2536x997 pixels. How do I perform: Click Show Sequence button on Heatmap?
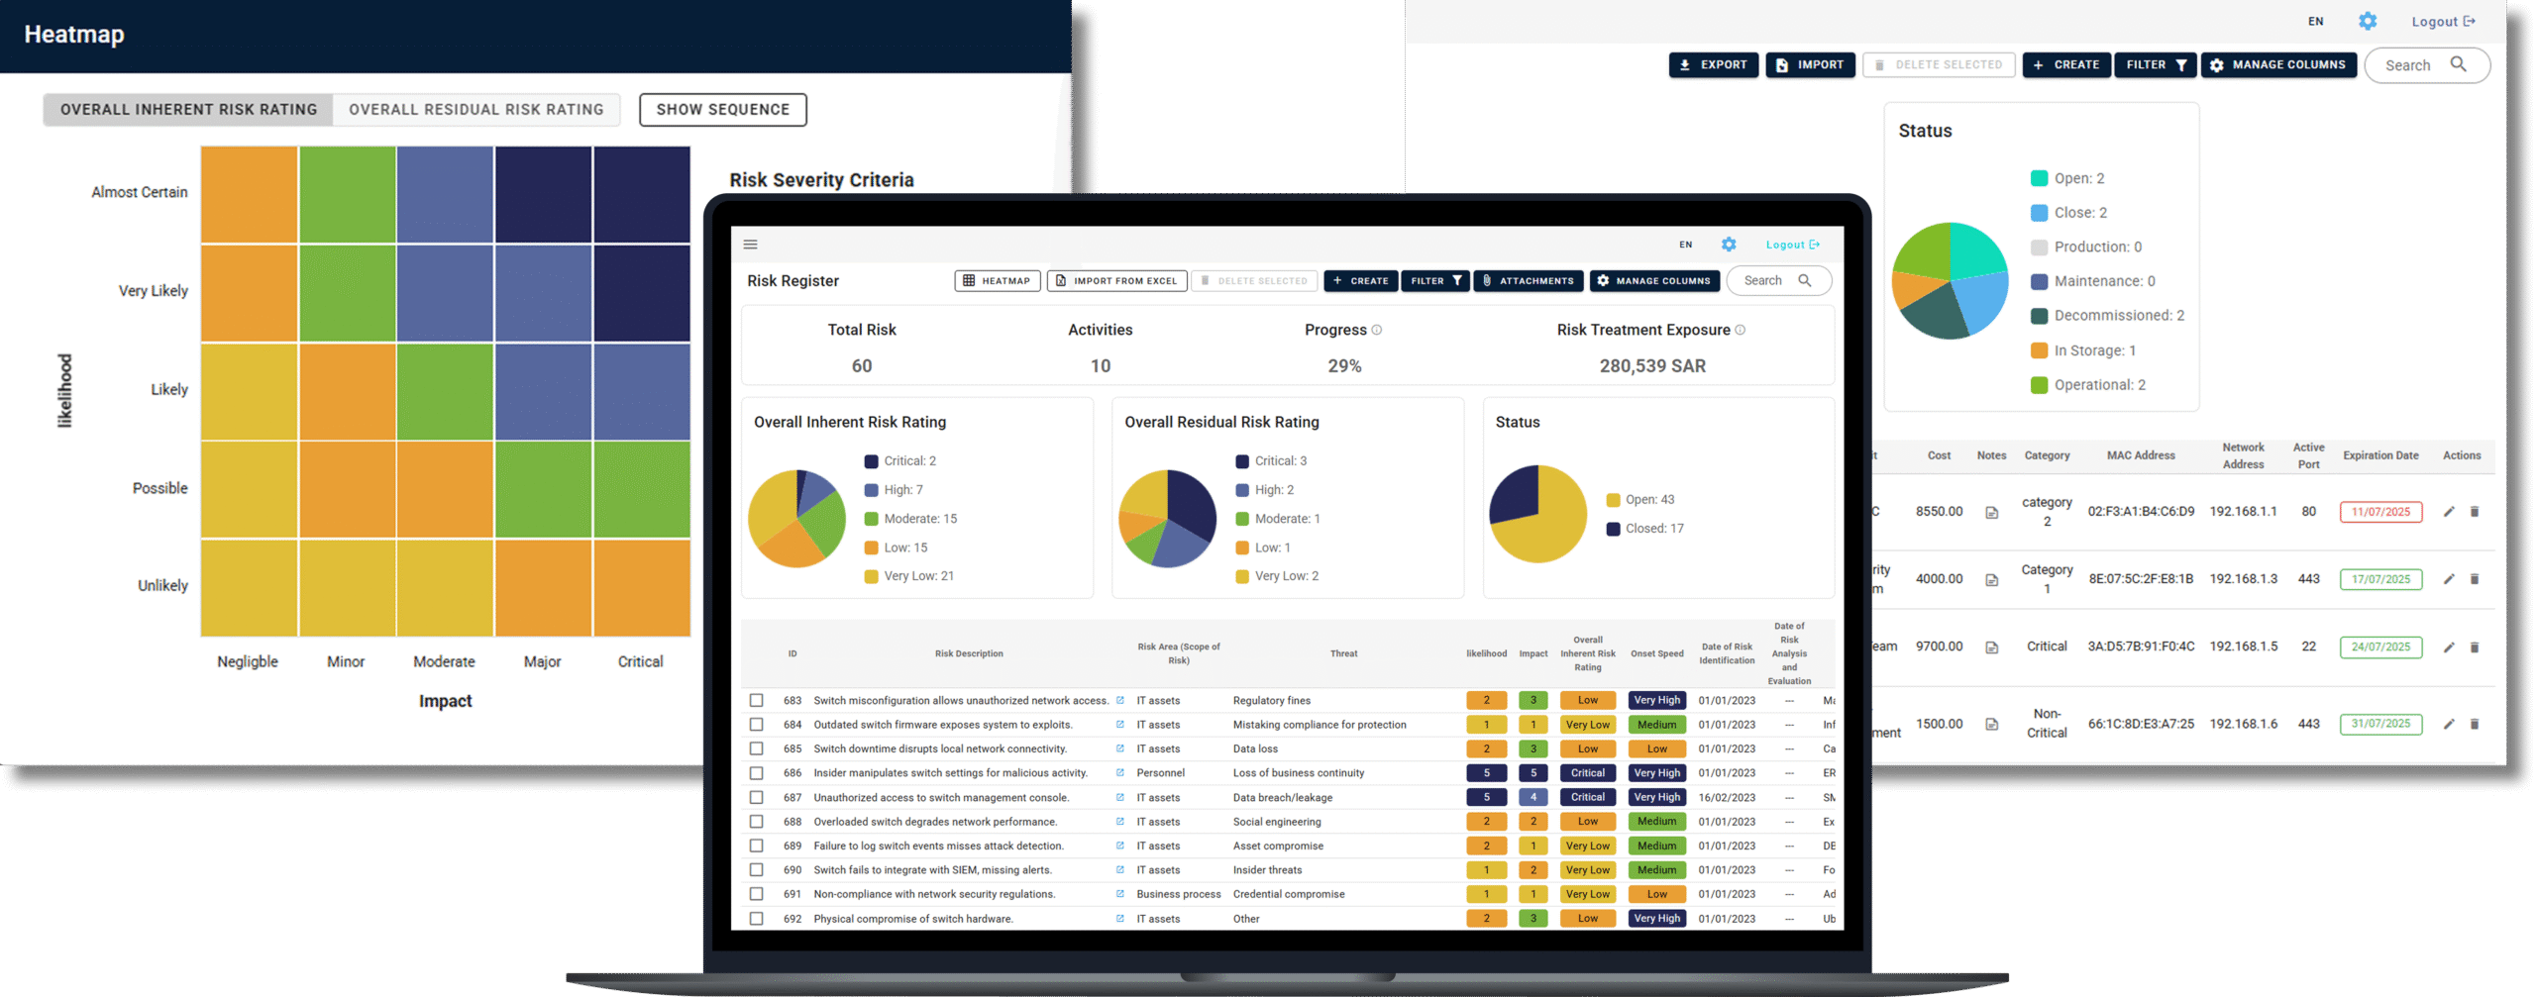click(x=723, y=110)
